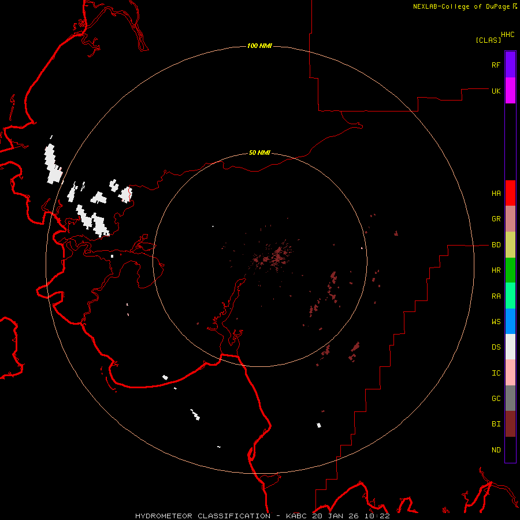The image size is (520, 520).
Task: Click the RF legend label
Action: click(496, 65)
